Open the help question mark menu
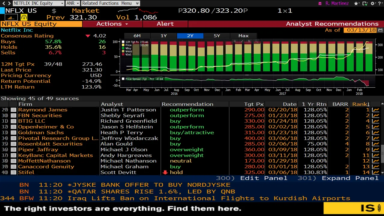The width and height of the screenshot is (384, 216). [380, 3]
